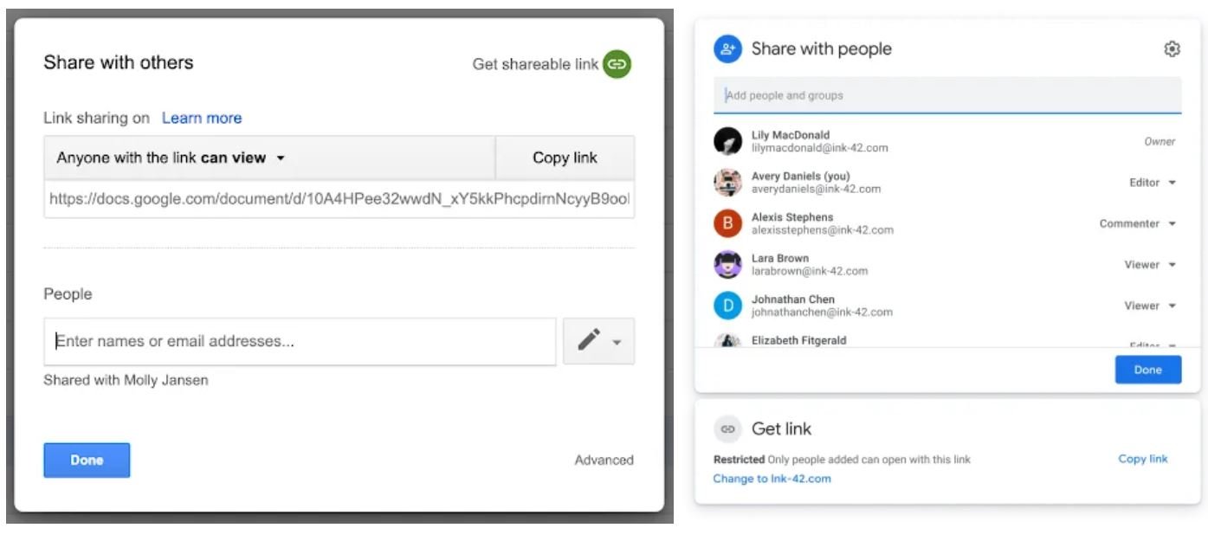Change Avery Daniels' Editor role dropdown
Image resolution: width=1208 pixels, height=541 pixels.
point(1153,183)
